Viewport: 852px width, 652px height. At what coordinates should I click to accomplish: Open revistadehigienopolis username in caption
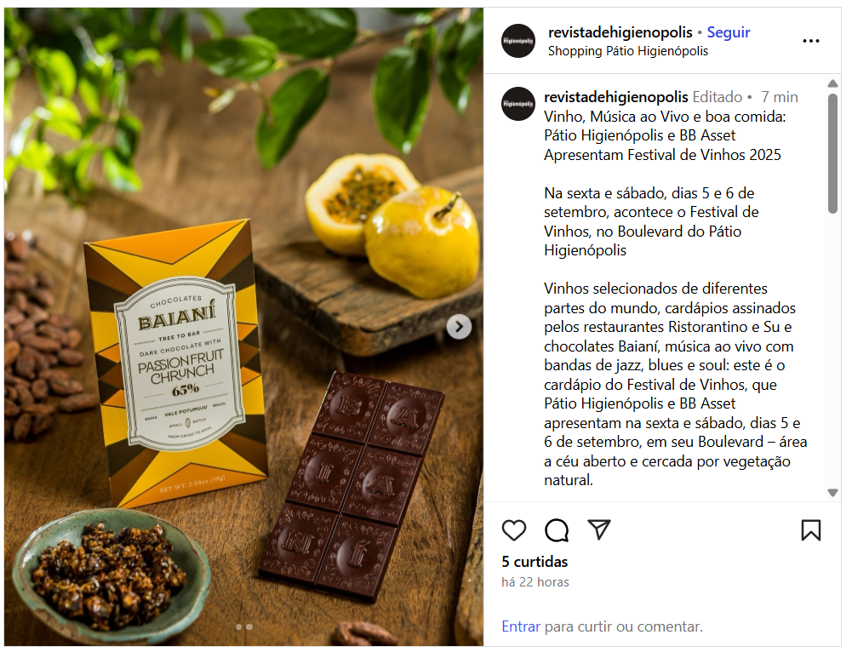point(615,97)
